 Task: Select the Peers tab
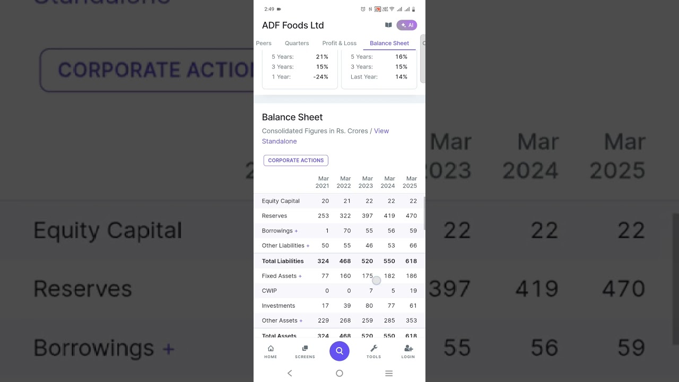pyautogui.click(x=264, y=43)
